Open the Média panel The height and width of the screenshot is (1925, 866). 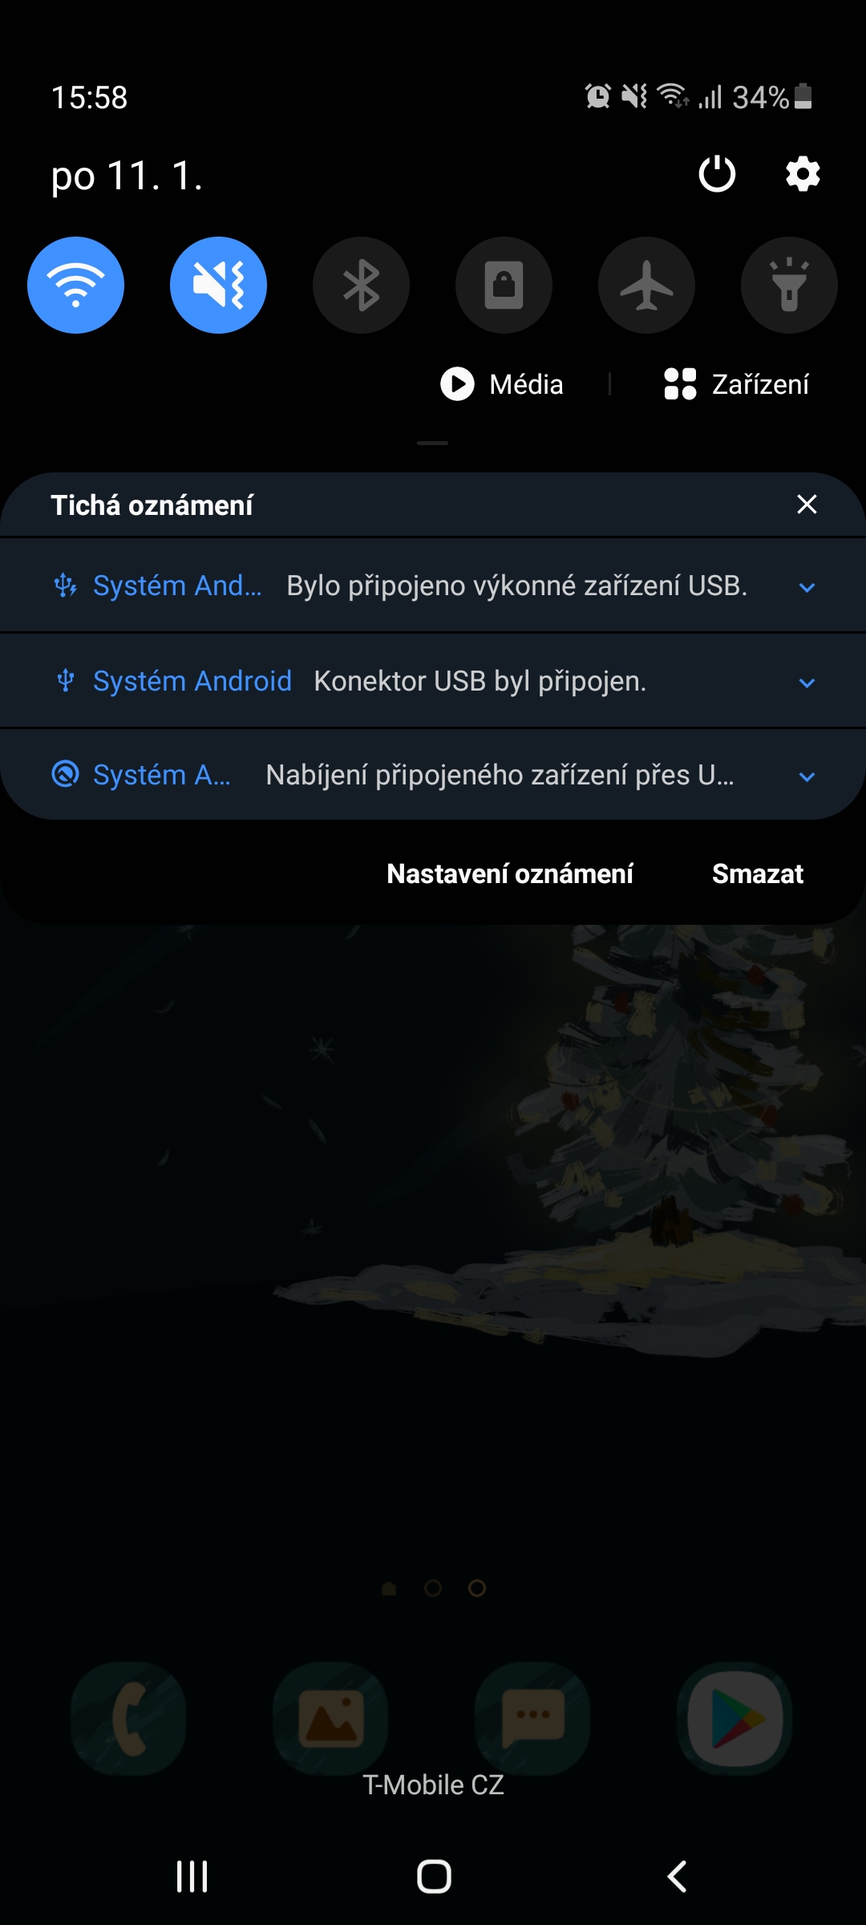[x=502, y=384]
